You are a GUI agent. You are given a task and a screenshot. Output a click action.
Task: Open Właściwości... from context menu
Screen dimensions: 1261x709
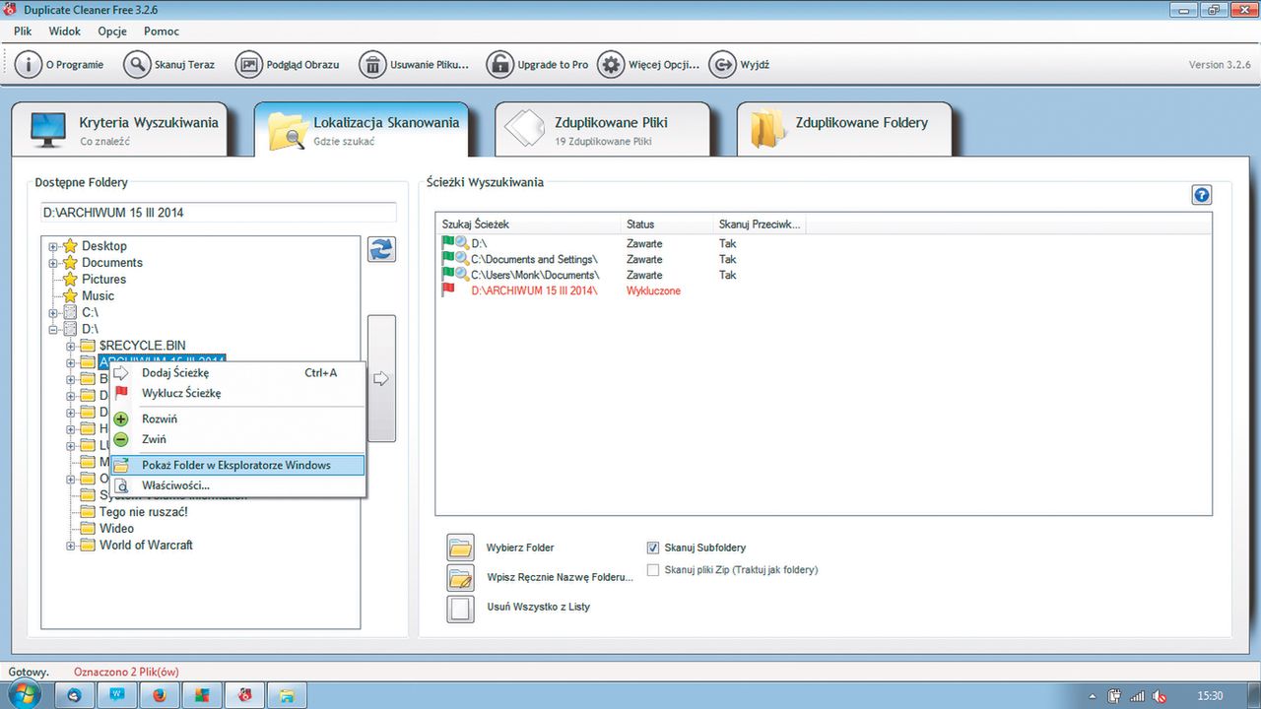tap(237, 485)
